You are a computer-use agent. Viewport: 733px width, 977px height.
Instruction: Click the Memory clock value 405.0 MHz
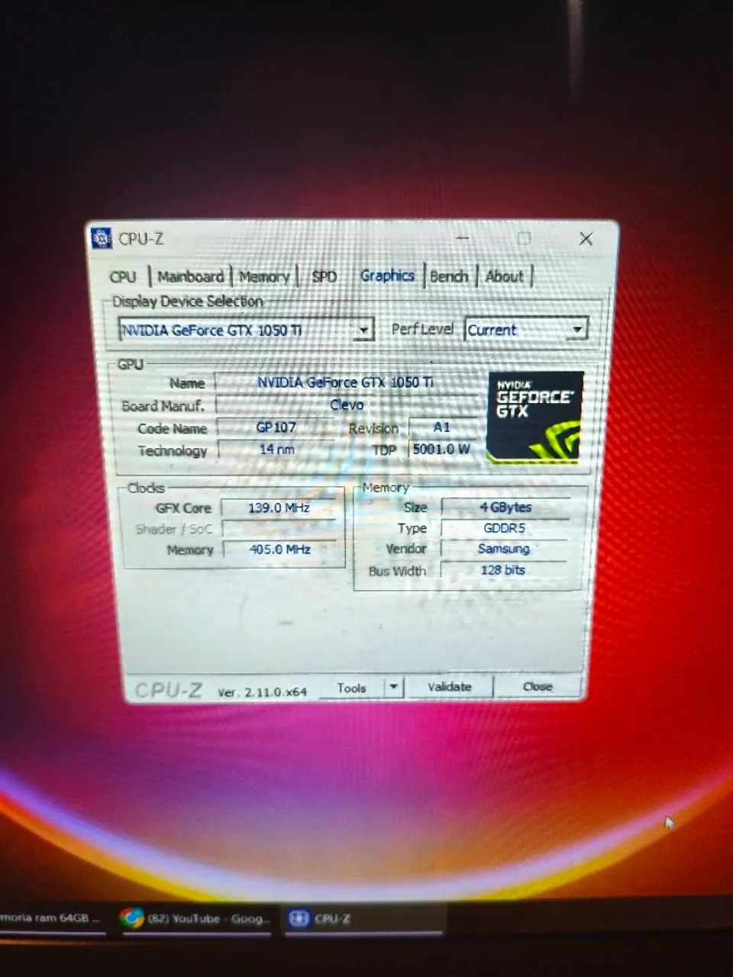click(x=280, y=550)
